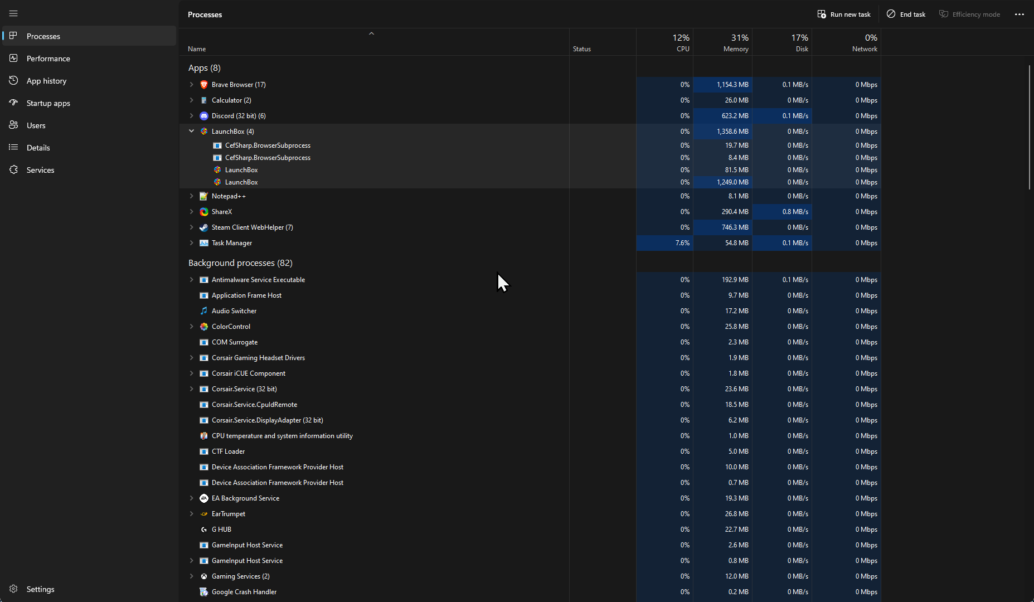Click the vertical scrollbar of process list

tap(1030, 128)
